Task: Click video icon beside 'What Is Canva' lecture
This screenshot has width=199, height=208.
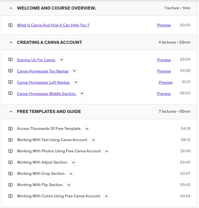Action: point(10,25)
